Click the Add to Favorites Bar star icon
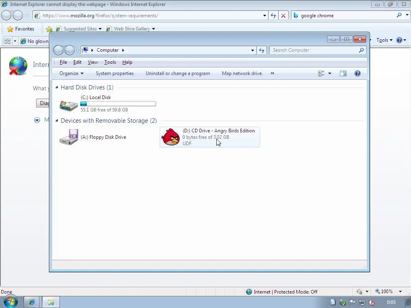The image size is (411, 308). (x=49, y=29)
